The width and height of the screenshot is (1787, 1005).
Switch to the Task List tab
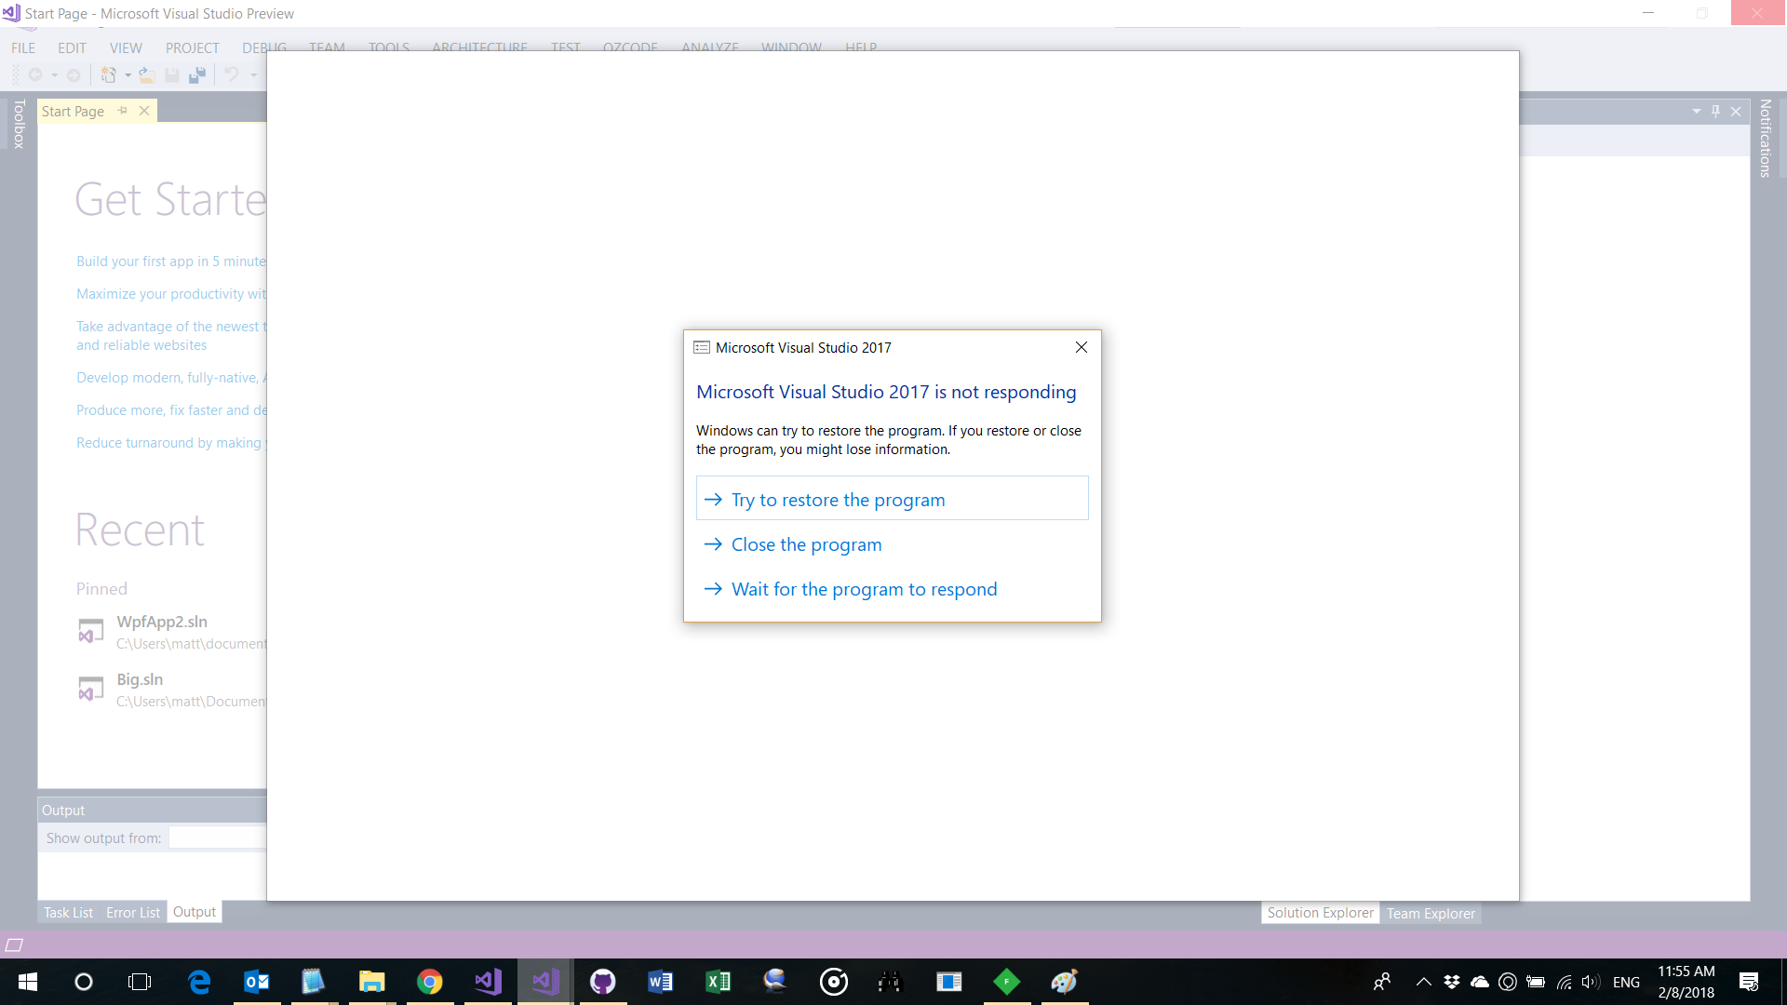coord(68,913)
